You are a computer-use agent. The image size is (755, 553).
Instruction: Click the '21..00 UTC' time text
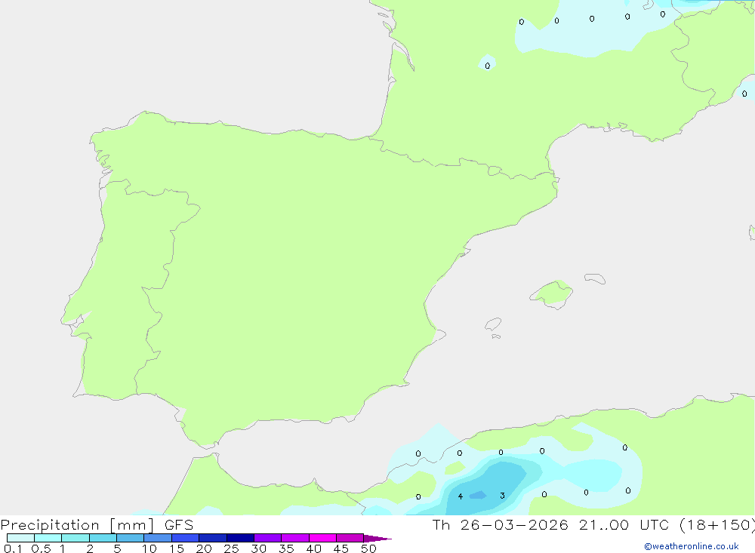(624, 525)
